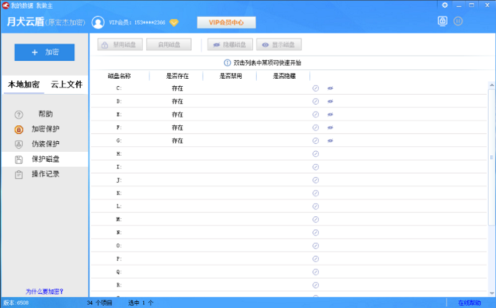Click the user avatar icon in header
The width and height of the screenshot is (496, 308).
pyautogui.click(x=98, y=22)
